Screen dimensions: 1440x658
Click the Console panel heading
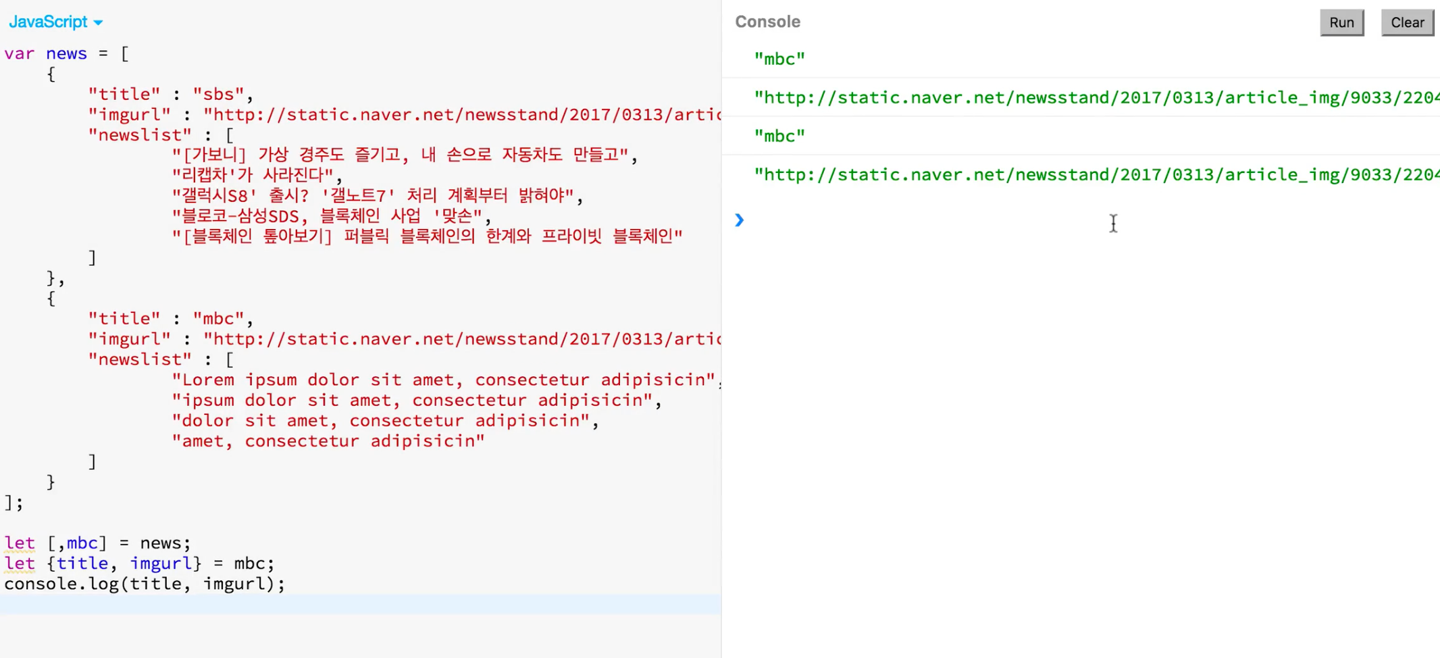coord(767,22)
